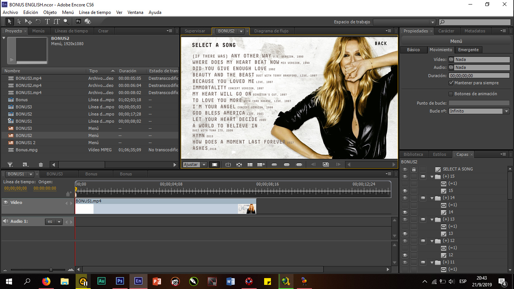Toggle visibility of the (+) 15 layer group

(405, 176)
